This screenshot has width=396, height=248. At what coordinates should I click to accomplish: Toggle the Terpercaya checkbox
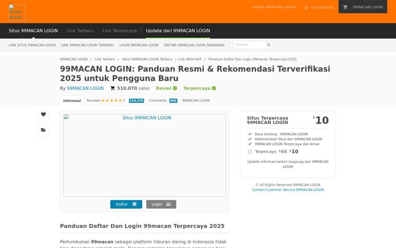(250, 152)
